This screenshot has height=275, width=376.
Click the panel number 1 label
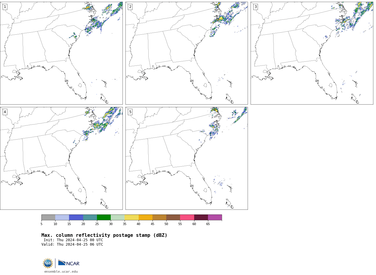(5, 7)
